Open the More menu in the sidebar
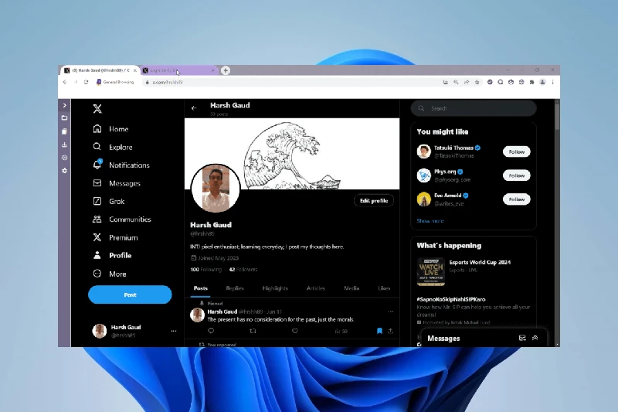The image size is (618, 412). (x=110, y=274)
